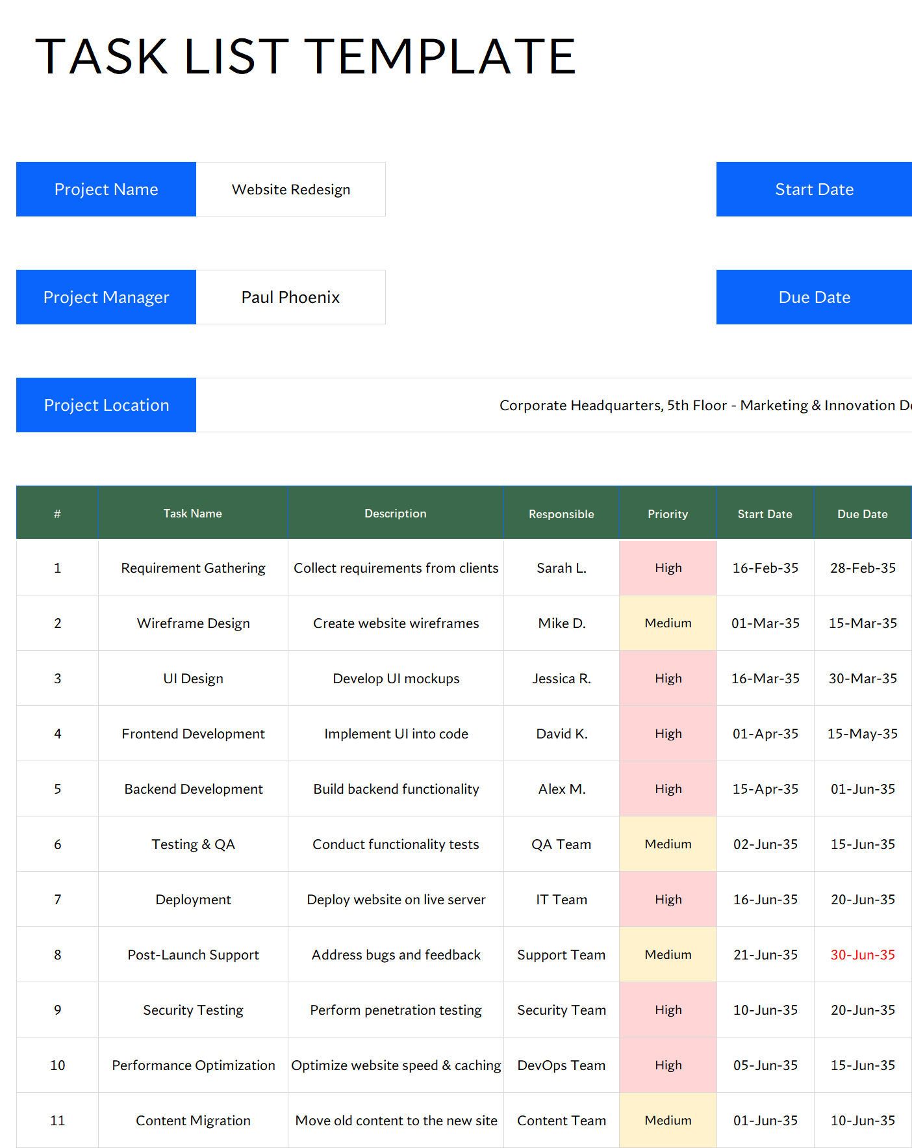Viewport: 912px width, 1148px height.
Task: Select the Website Redesign project name cell
Action: click(x=290, y=189)
